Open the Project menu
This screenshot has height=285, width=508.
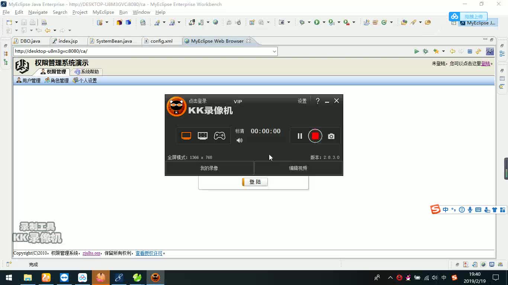click(x=80, y=12)
